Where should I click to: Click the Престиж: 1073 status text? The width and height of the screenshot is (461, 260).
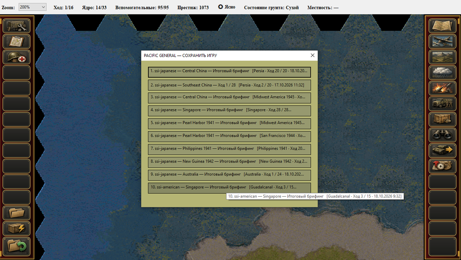[193, 8]
